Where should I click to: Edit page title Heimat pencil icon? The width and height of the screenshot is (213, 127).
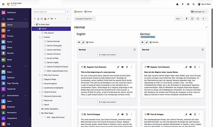coord(206,27)
